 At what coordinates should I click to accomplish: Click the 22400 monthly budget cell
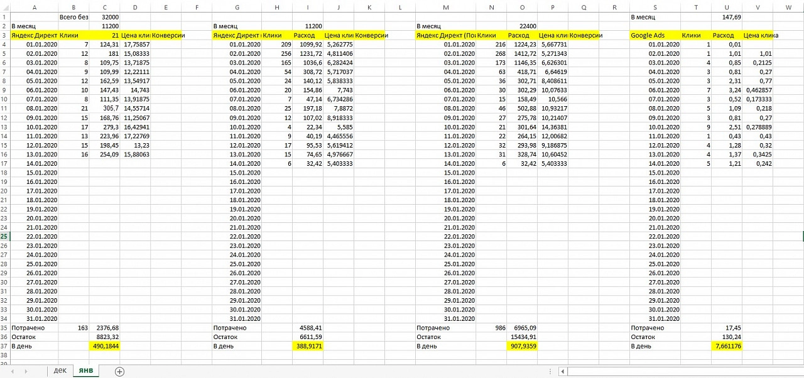coord(523,26)
